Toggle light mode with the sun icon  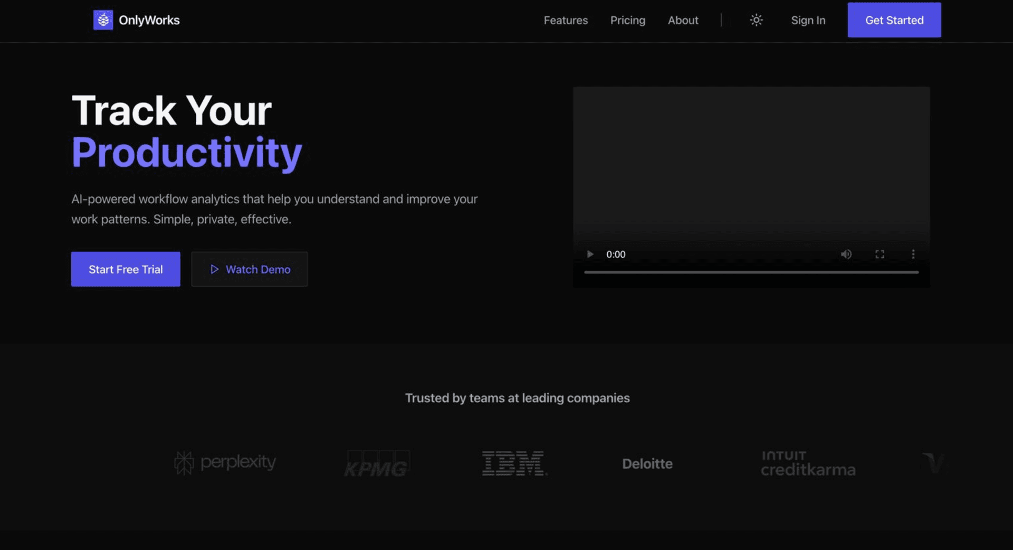[756, 20]
